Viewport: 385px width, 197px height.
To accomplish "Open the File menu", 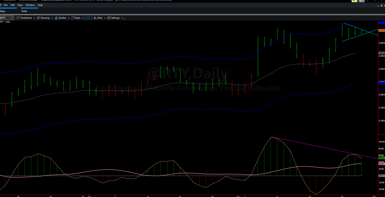I will [5, 5].
